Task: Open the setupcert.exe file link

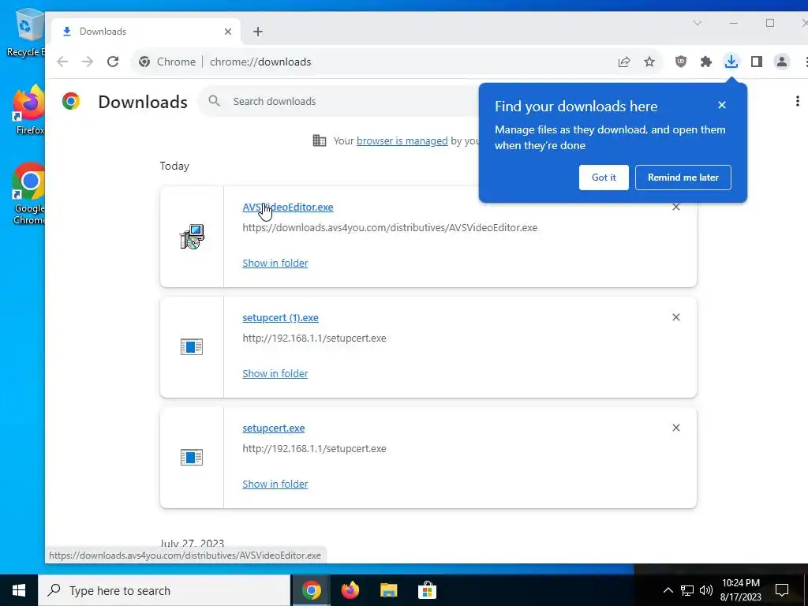Action: point(273,428)
